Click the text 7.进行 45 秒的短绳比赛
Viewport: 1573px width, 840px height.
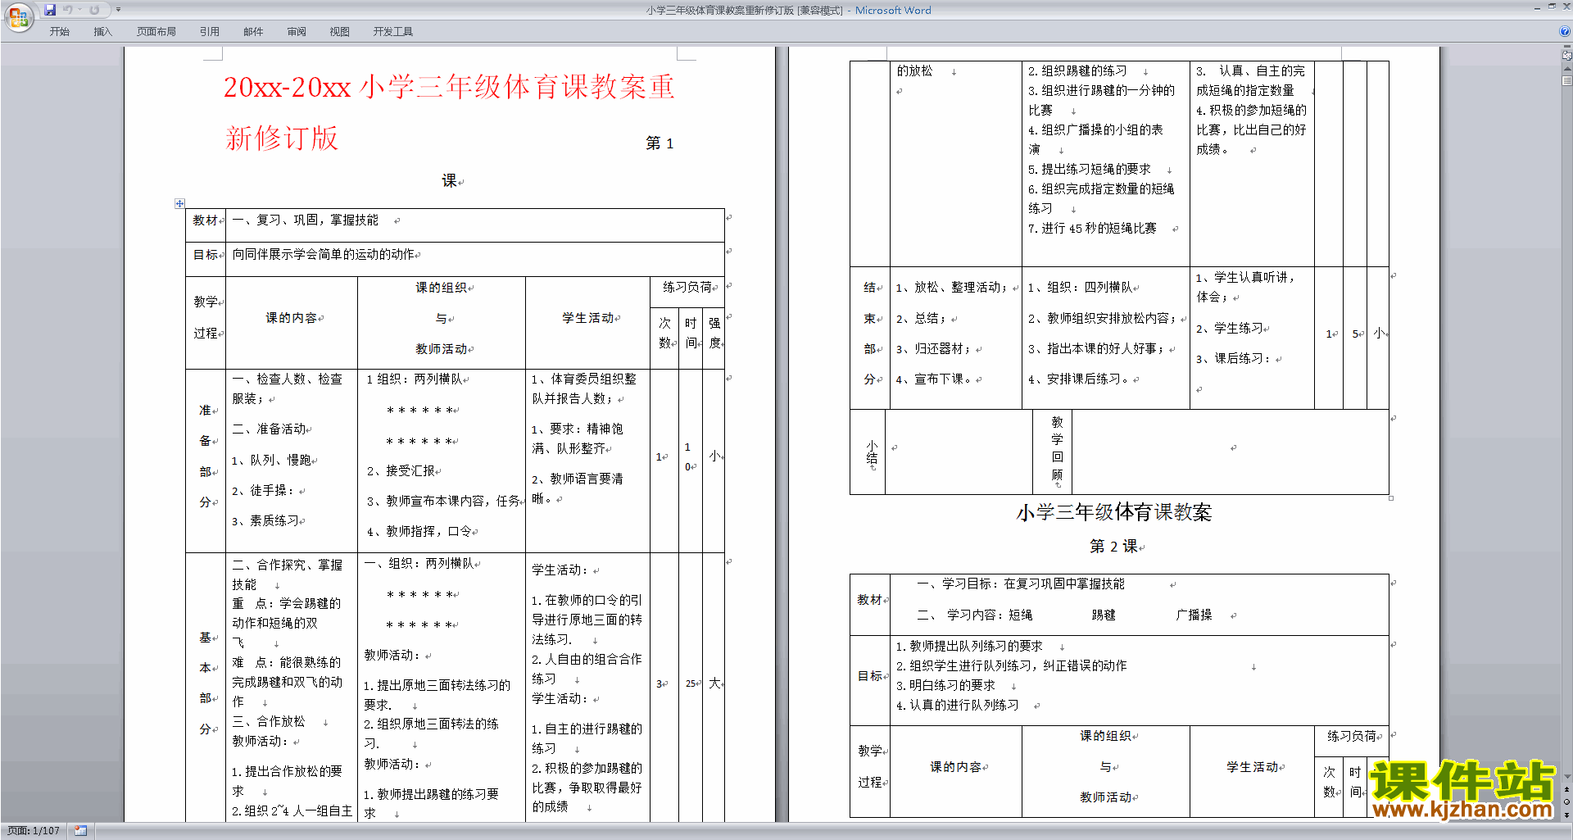point(1092,229)
